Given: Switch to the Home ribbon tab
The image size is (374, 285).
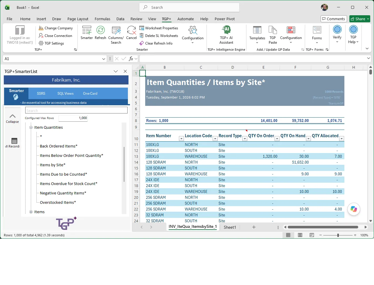Looking at the screenshot, I should click(x=25, y=19).
